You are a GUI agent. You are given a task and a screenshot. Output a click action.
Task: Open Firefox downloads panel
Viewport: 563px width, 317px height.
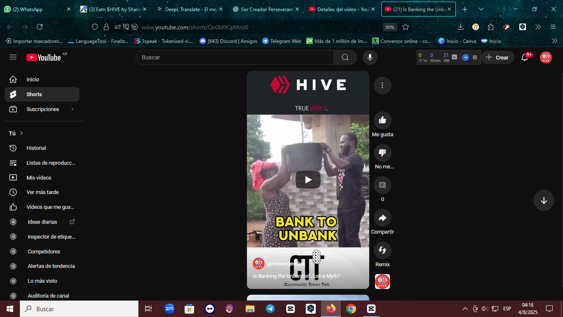(x=461, y=27)
